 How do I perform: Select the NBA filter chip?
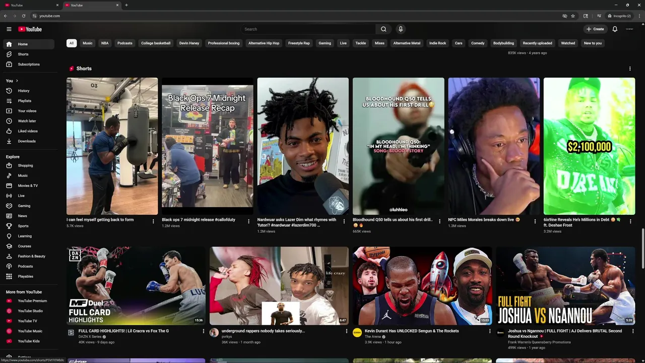[x=105, y=43]
